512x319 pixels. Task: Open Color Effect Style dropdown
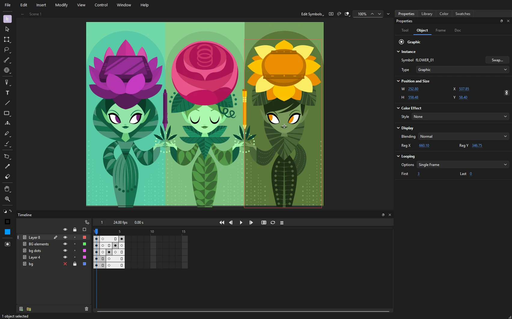click(460, 117)
